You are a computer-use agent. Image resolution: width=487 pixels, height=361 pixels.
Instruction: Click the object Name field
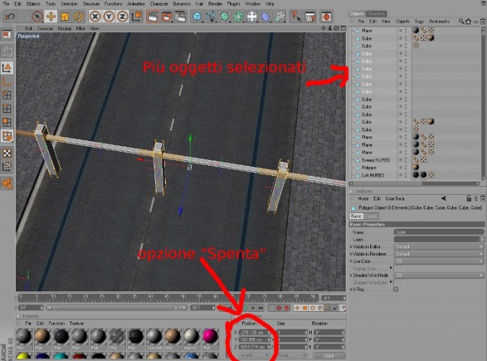click(439, 232)
